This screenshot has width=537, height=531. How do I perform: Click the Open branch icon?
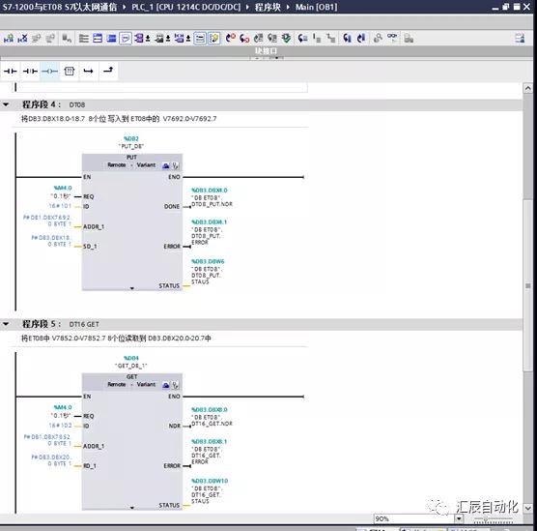click(88, 71)
